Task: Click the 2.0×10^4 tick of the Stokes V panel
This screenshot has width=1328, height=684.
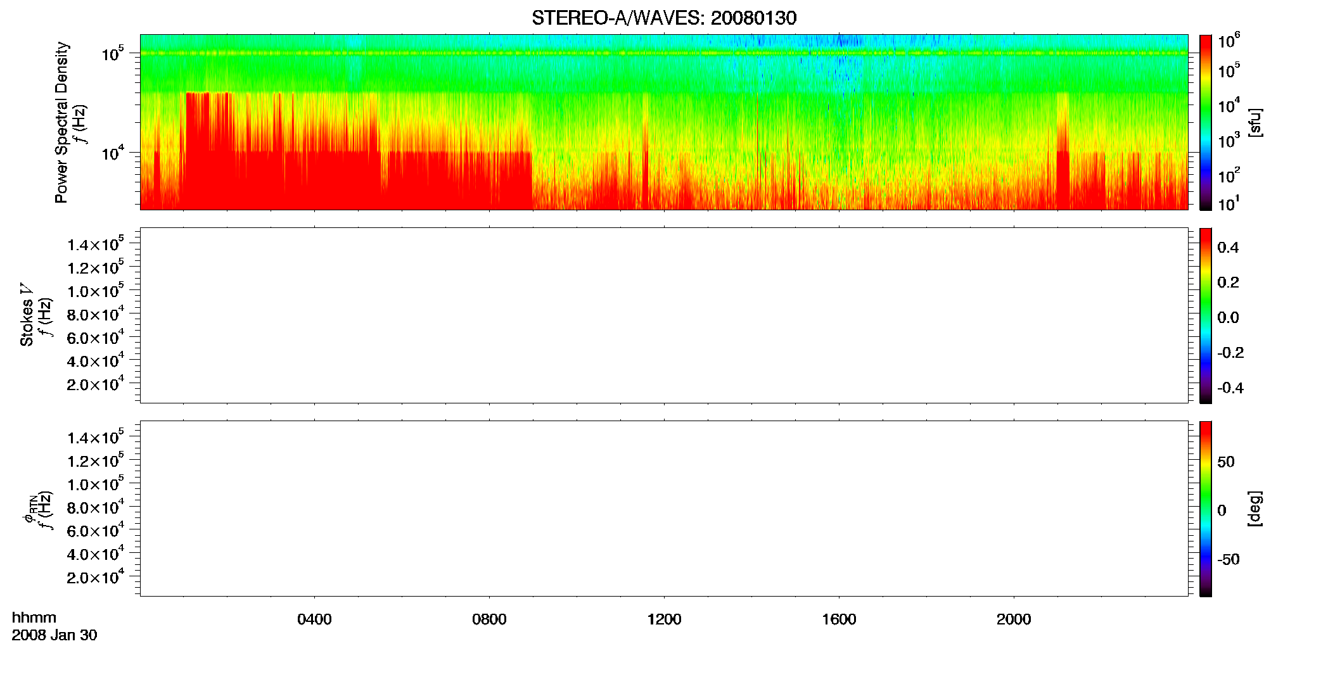Action: (96, 384)
